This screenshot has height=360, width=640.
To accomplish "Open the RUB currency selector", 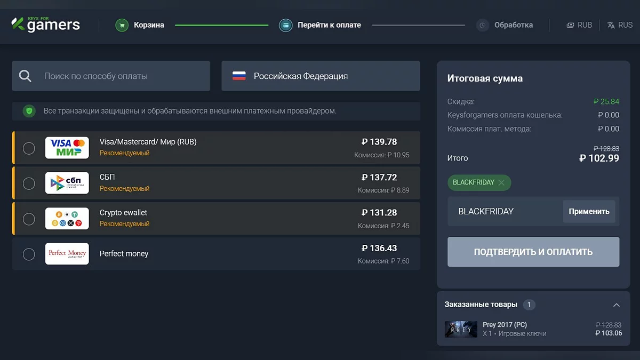I will (579, 25).
